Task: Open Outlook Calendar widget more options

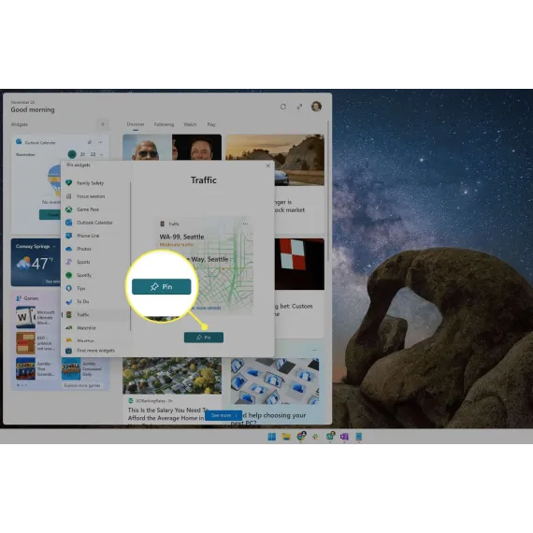Action: click(x=100, y=142)
